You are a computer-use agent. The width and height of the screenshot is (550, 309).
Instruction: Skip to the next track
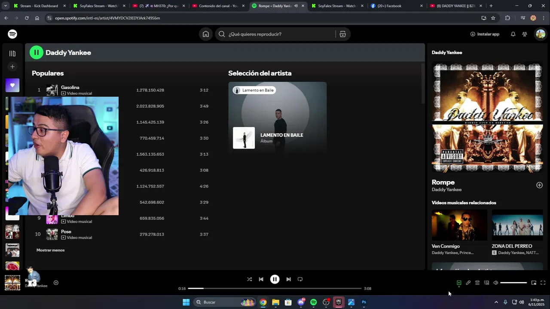click(x=288, y=279)
